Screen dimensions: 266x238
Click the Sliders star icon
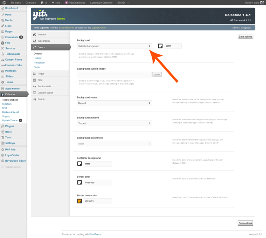(x=3, y=76)
